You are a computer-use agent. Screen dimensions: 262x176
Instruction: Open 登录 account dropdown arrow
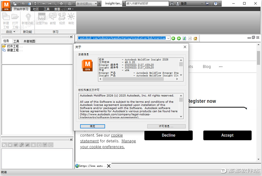pyautogui.click(x=202, y=4)
